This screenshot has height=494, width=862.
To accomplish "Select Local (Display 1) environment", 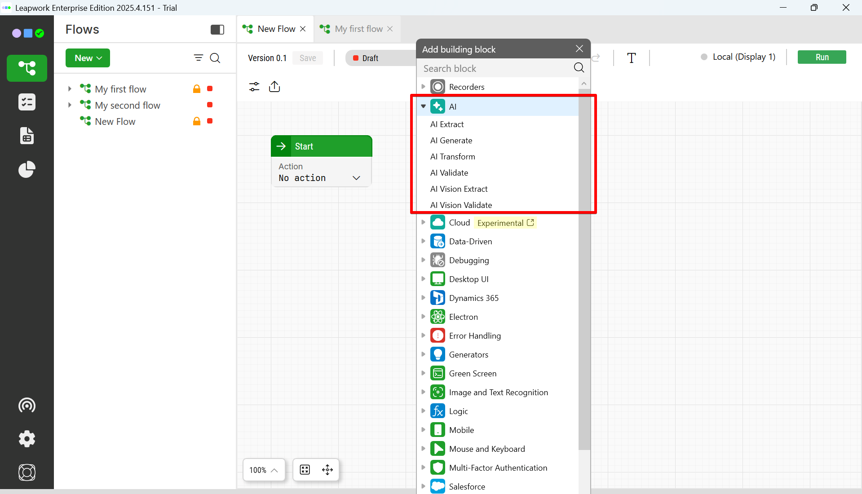I will (738, 57).
